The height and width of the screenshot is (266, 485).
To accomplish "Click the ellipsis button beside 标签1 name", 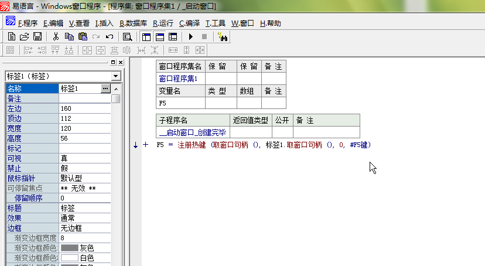I will click(105, 88).
